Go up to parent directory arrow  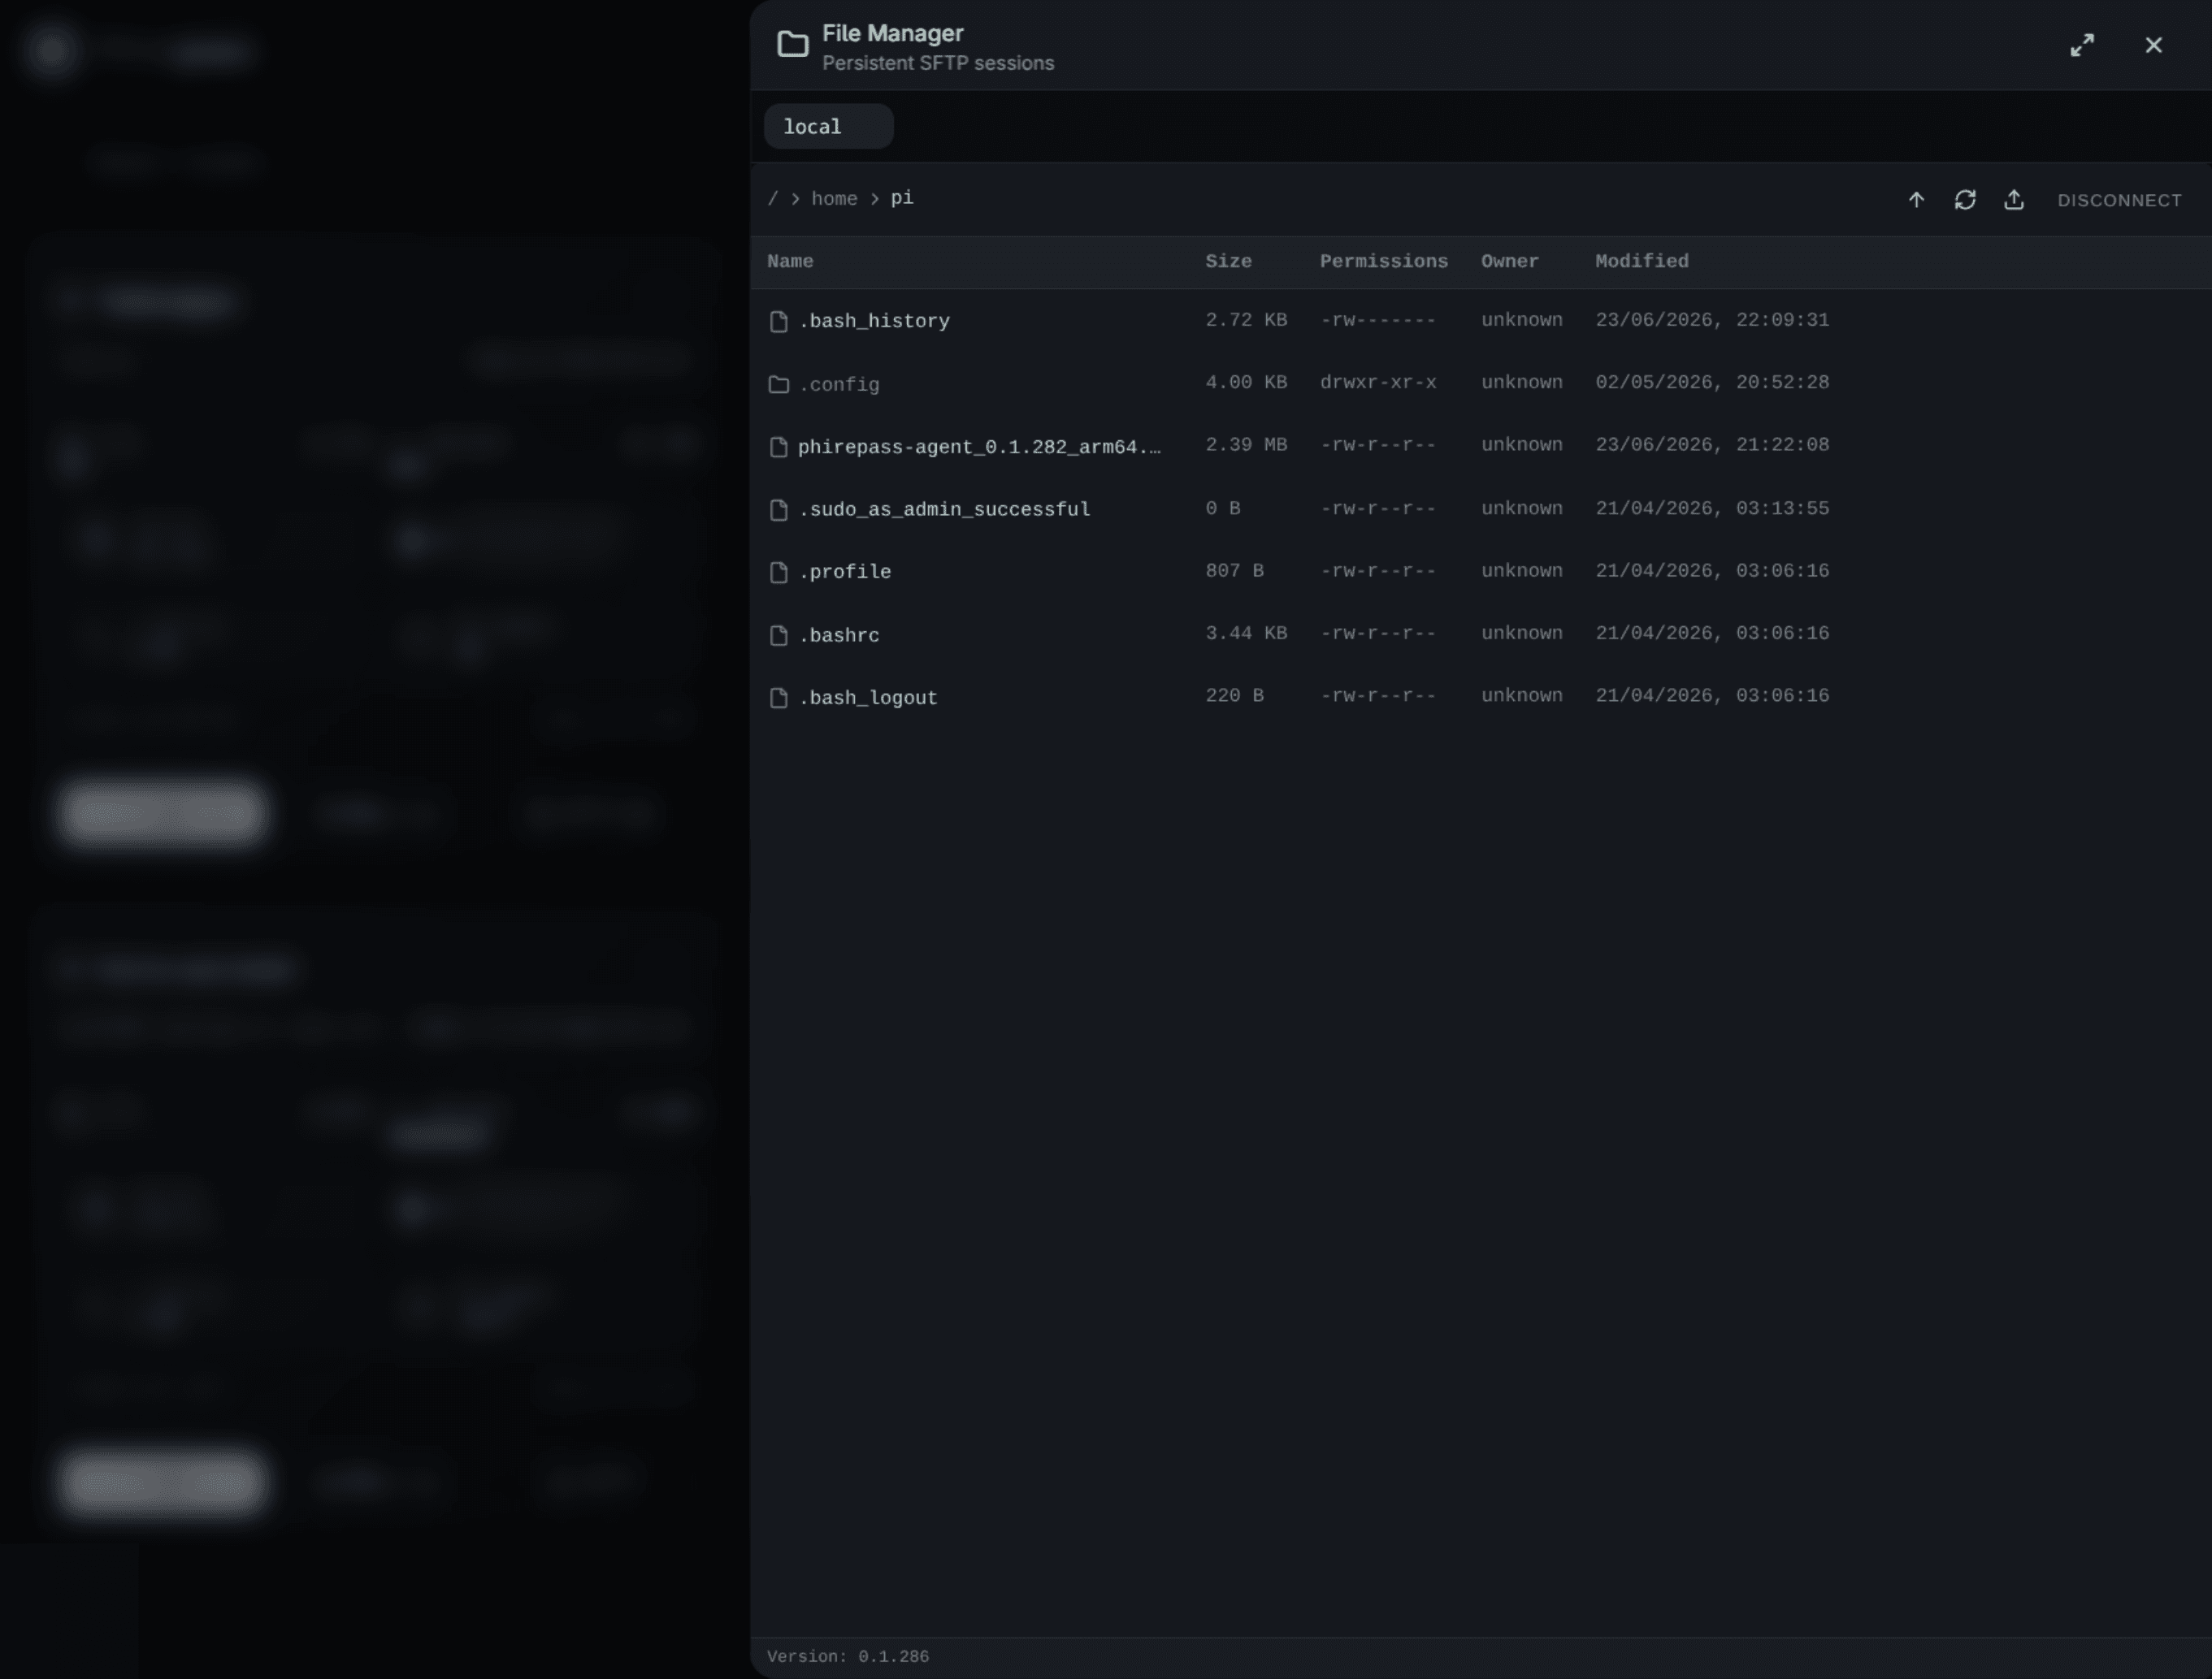(1916, 200)
